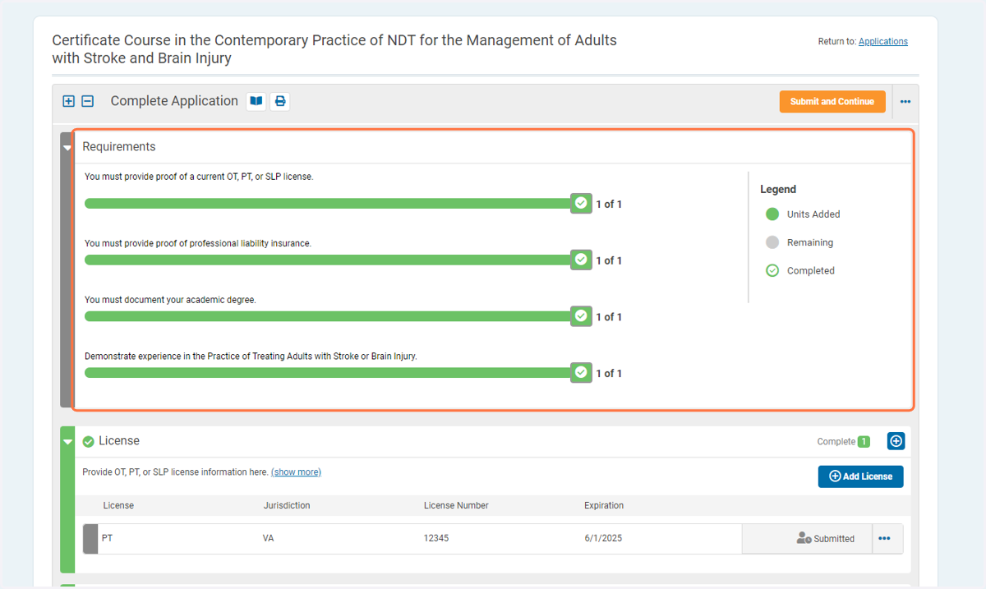Click license number 12345
Image resolution: width=986 pixels, height=589 pixels.
click(436, 539)
